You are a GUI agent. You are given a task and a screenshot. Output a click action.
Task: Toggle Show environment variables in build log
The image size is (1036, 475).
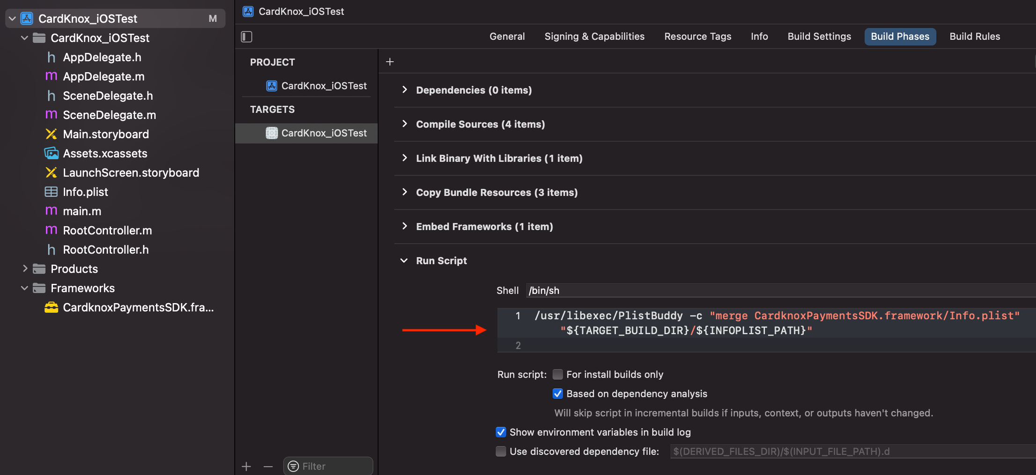(501, 432)
